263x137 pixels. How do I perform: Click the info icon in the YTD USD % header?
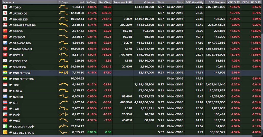(259, 2)
